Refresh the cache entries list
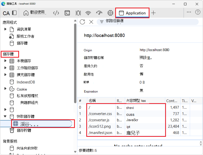 point(82,22)
